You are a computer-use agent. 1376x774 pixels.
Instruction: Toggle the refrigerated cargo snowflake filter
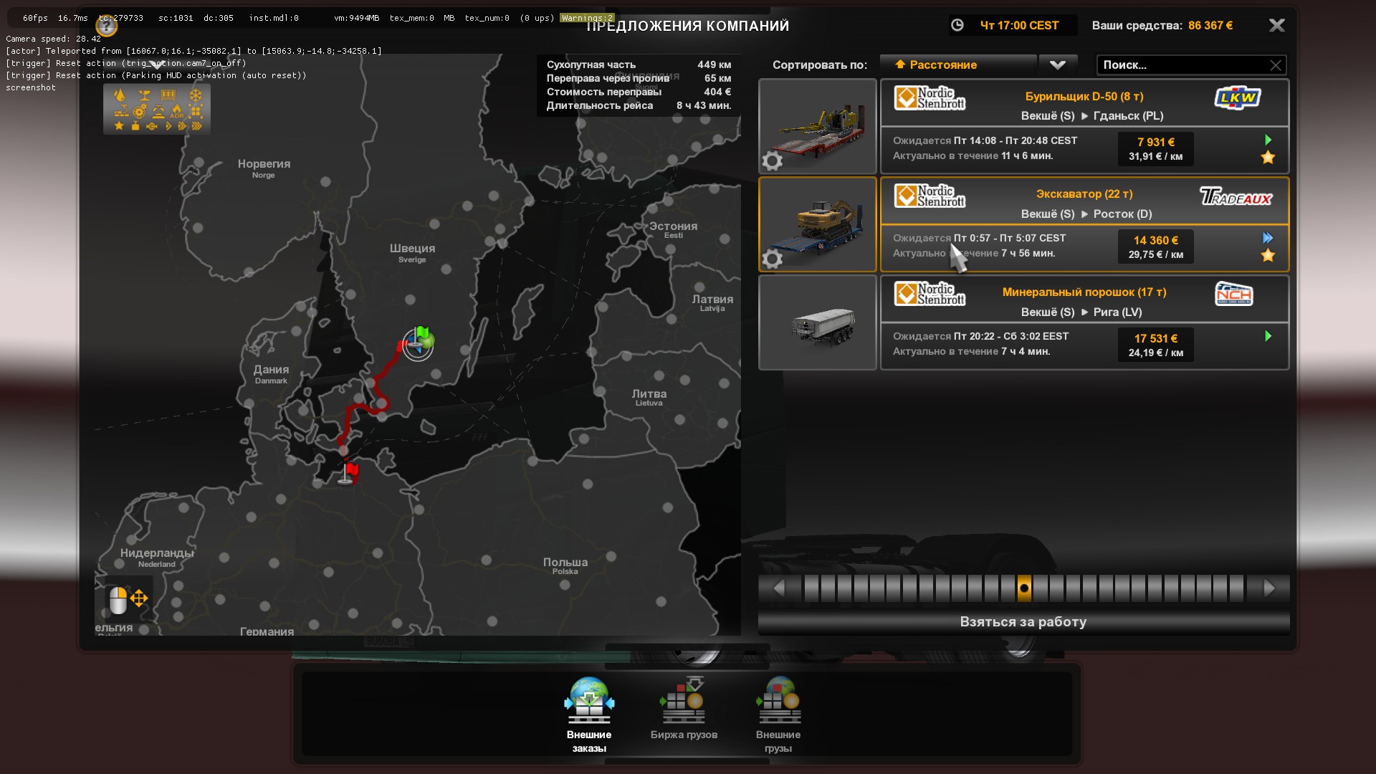click(196, 95)
